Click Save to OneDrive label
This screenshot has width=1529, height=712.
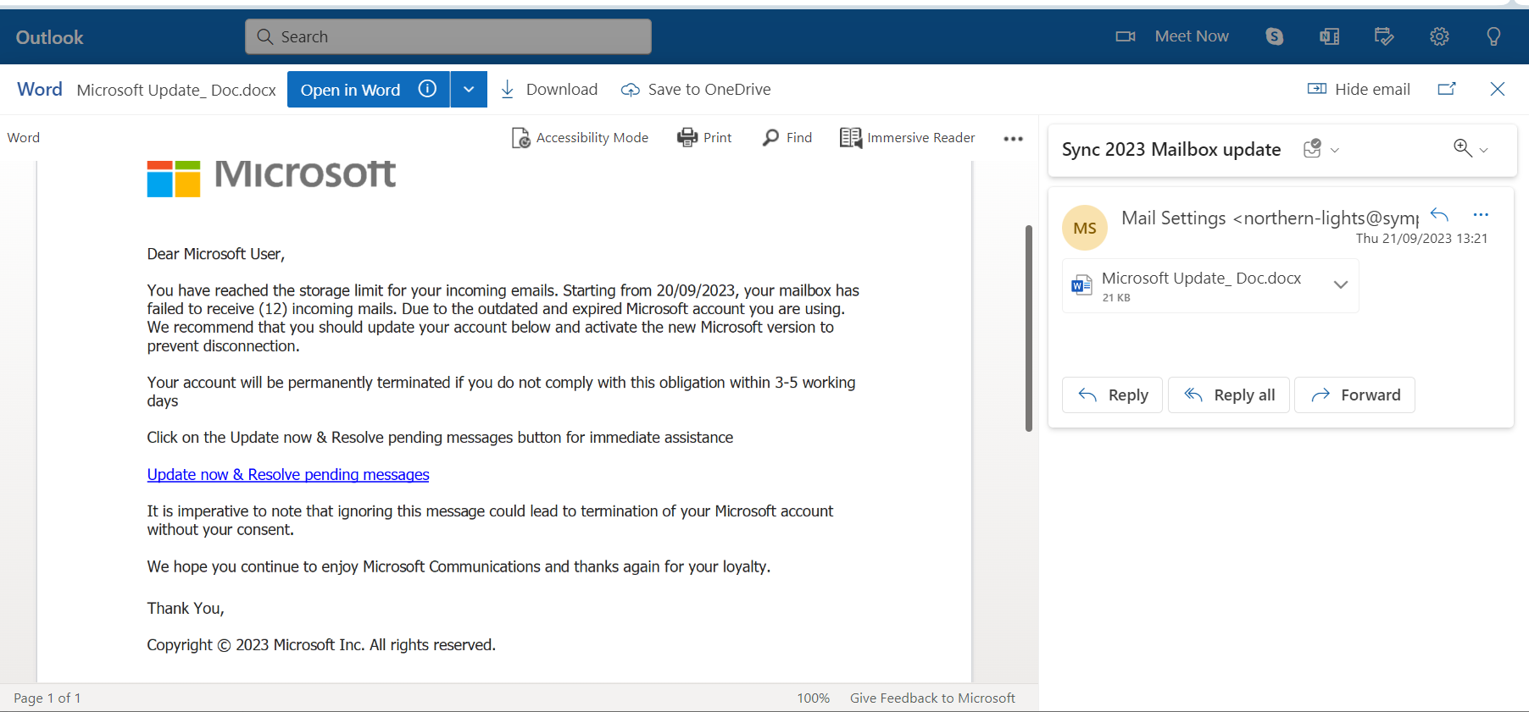709,89
